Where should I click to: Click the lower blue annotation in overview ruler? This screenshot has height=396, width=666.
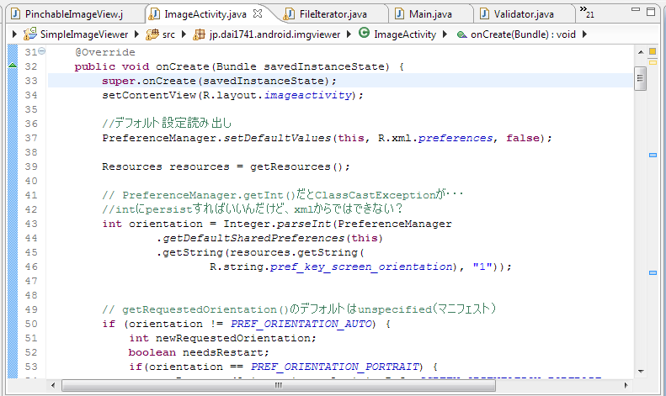point(653,272)
